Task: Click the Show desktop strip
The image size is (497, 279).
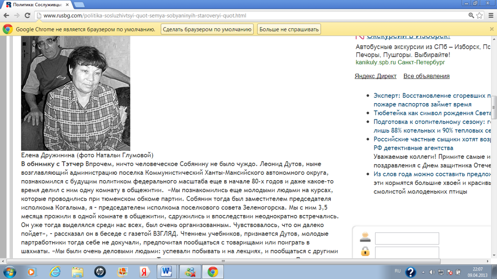Action: (494, 272)
